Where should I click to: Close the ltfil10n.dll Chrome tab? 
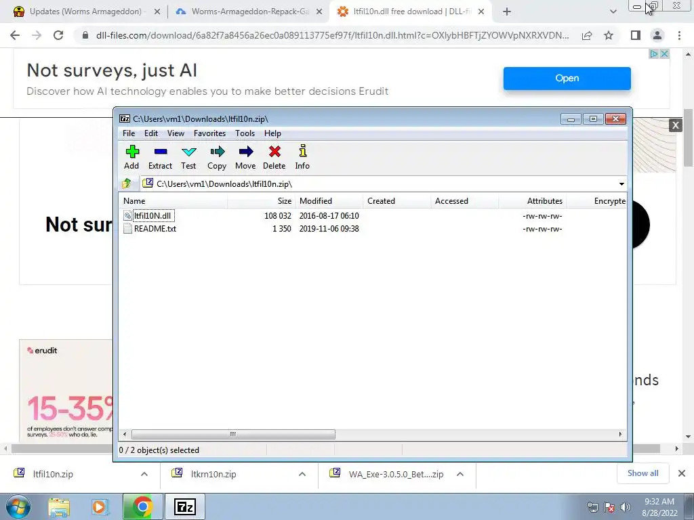[482, 12]
